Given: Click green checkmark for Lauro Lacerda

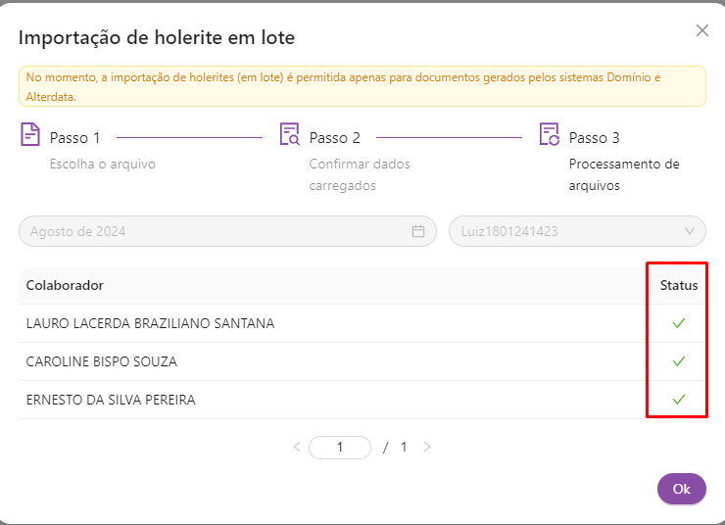Looking at the screenshot, I should (678, 323).
